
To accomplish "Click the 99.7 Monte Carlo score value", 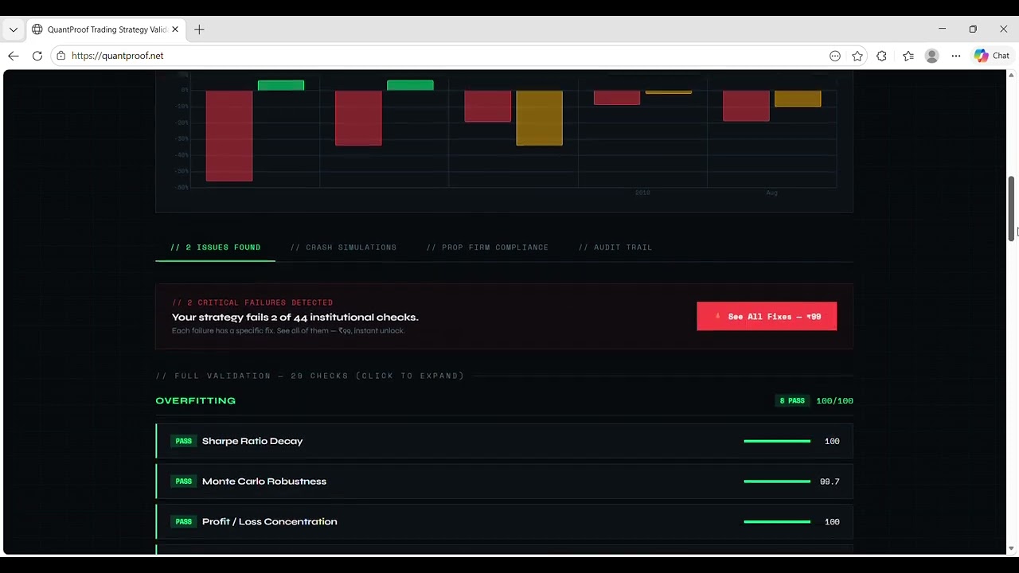I will click(830, 481).
